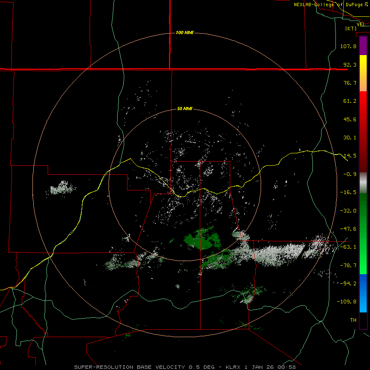
Task: Pick the 45.6 scale label
Action: click(350, 119)
